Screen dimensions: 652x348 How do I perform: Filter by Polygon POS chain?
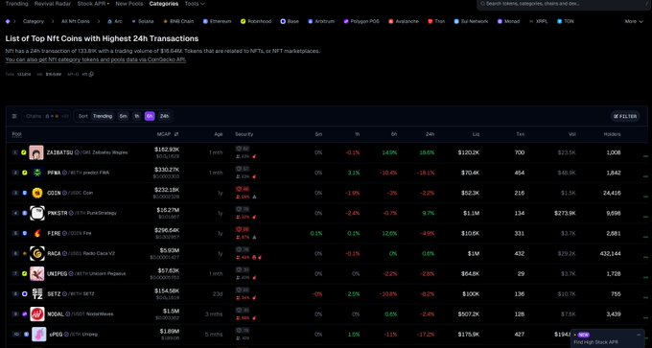(361, 21)
